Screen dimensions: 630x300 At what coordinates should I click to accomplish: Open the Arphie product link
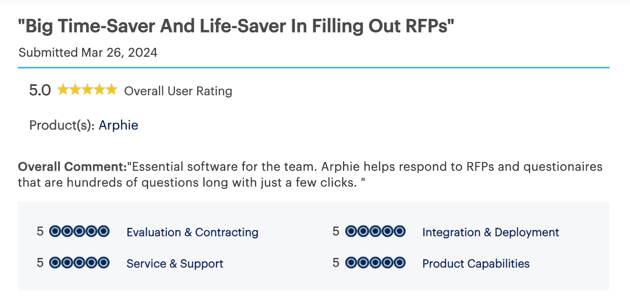point(118,125)
